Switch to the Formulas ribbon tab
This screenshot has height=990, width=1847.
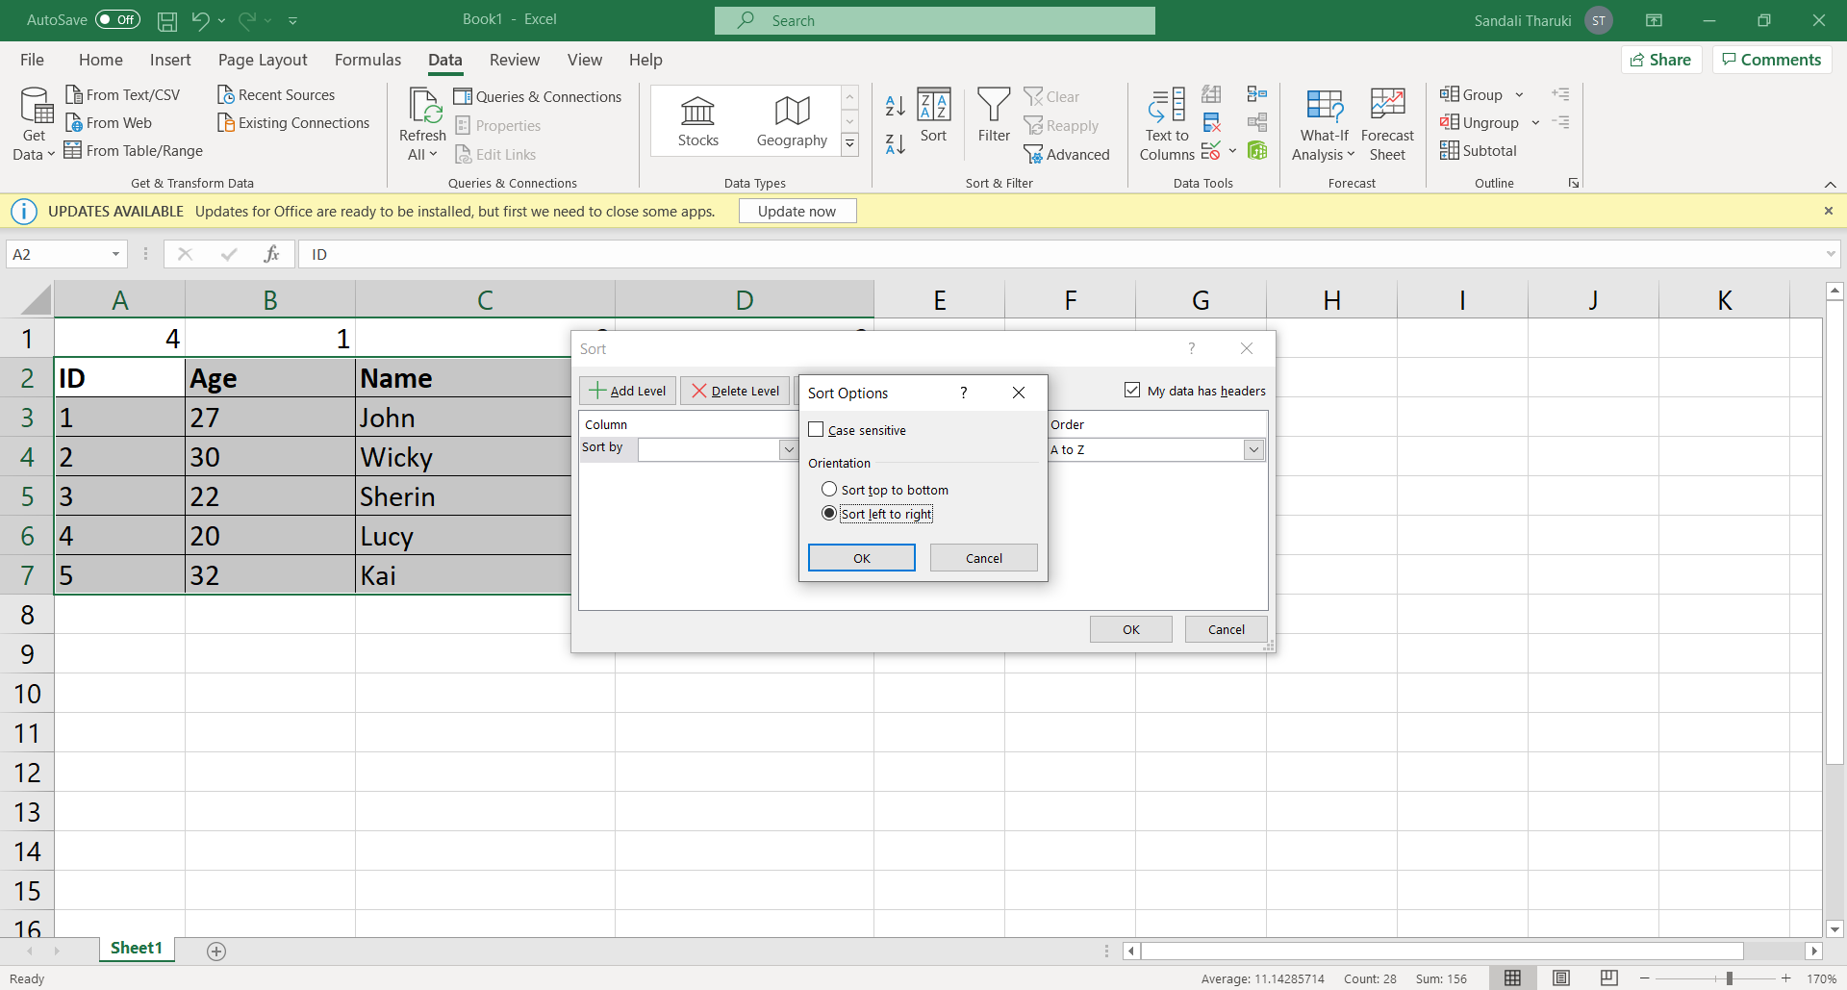(x=367, y=60)
